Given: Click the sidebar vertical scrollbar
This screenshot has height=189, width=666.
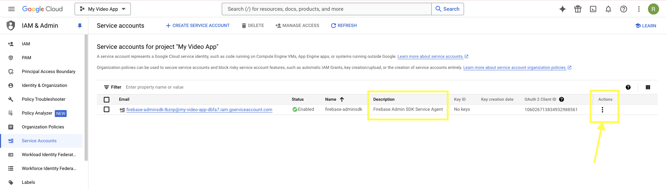Looking at the screenshot, I should [x=86, y=98].
